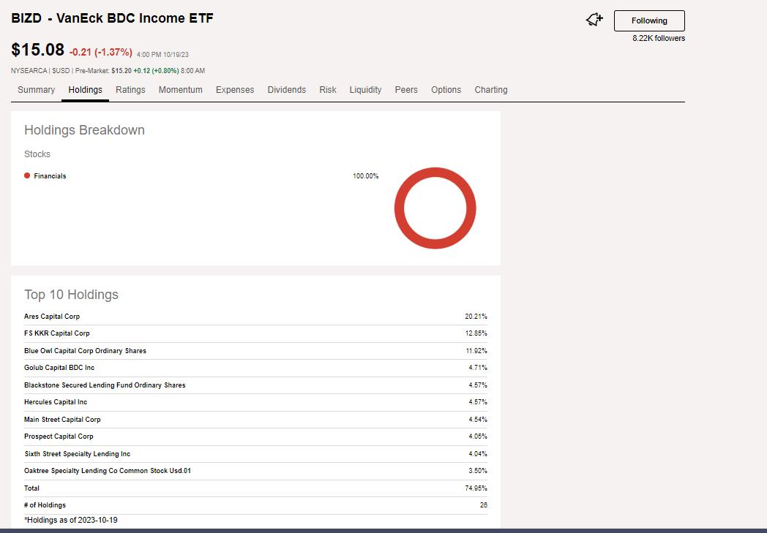
Task: Click Prospect Capital Corp
Action: [x=59, y=436]
